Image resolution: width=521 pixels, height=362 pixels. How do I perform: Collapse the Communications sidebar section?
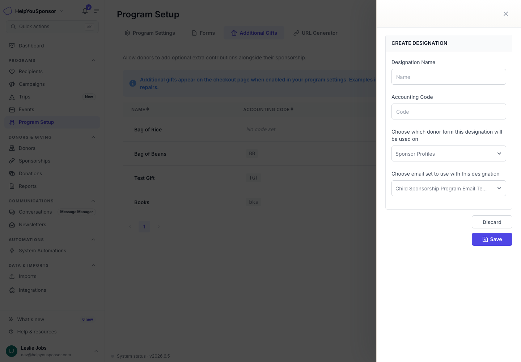click(93, 201)
